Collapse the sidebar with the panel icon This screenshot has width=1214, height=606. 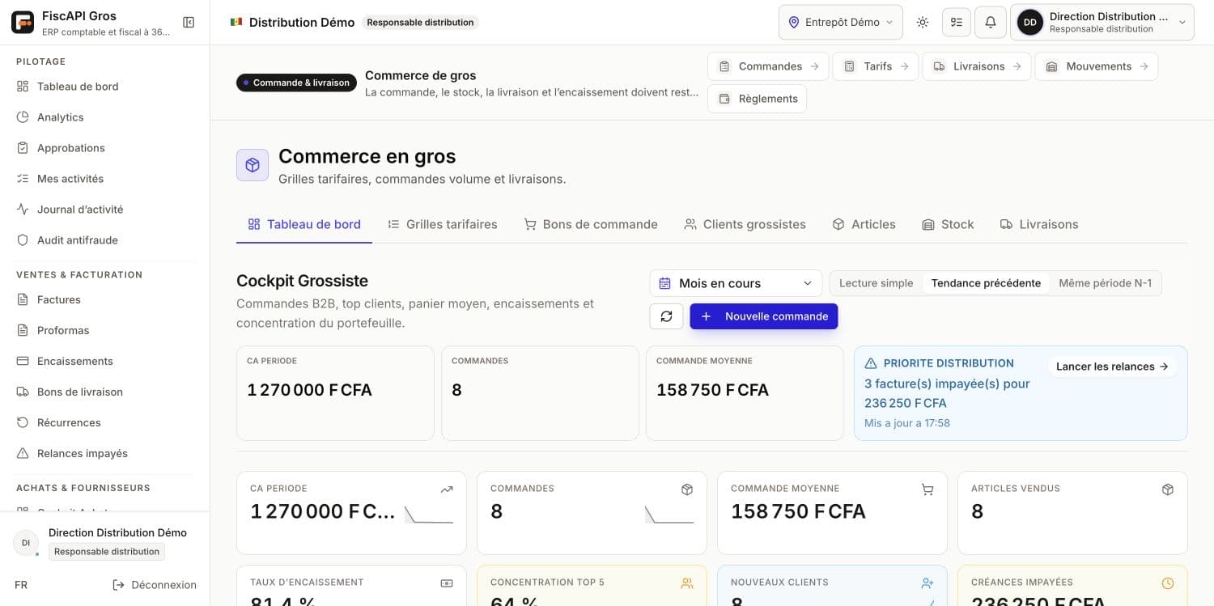point(189,23)
